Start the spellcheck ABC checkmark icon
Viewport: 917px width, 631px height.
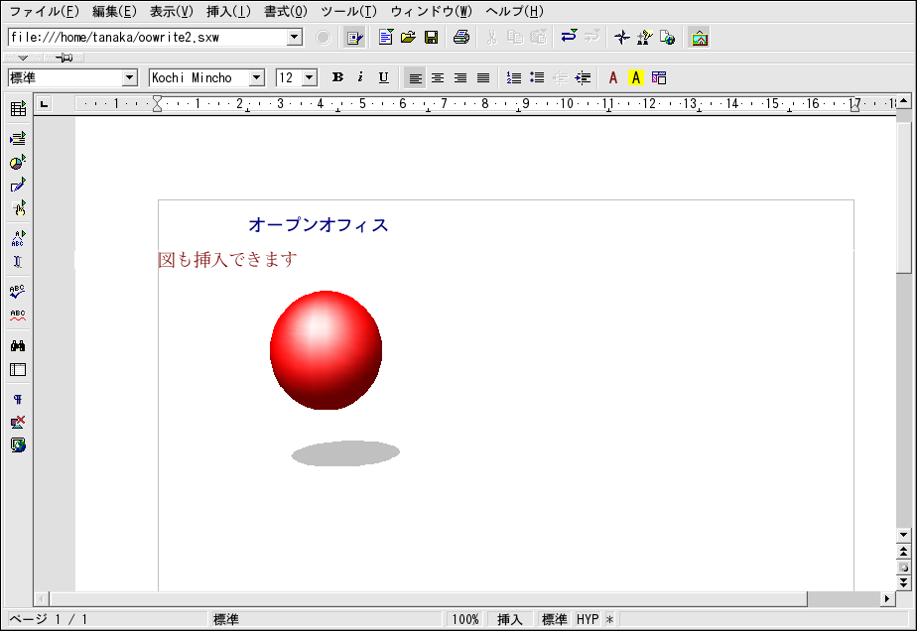18,291
